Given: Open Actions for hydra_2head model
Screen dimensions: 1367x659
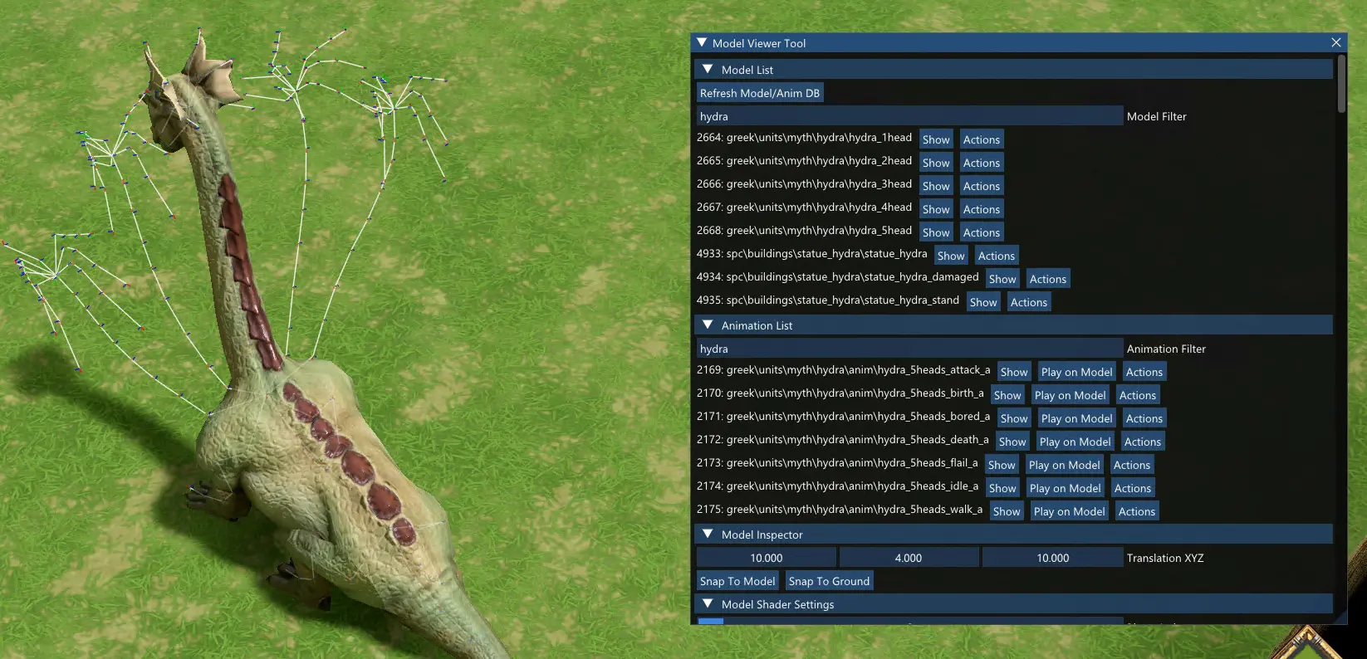Looking at the screenshot, I should 982,163.
